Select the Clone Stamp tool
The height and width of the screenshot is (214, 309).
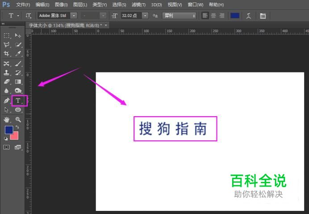(x=7, y=72)
